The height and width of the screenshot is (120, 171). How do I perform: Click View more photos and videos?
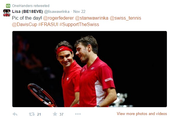coord(142,114)
